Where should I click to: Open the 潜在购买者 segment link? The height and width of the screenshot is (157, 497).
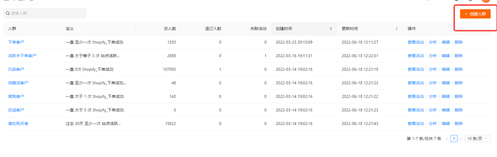[18, 124]
